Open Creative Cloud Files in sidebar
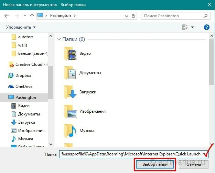Viewport: 215px width, 173px height. coord(28,64)
